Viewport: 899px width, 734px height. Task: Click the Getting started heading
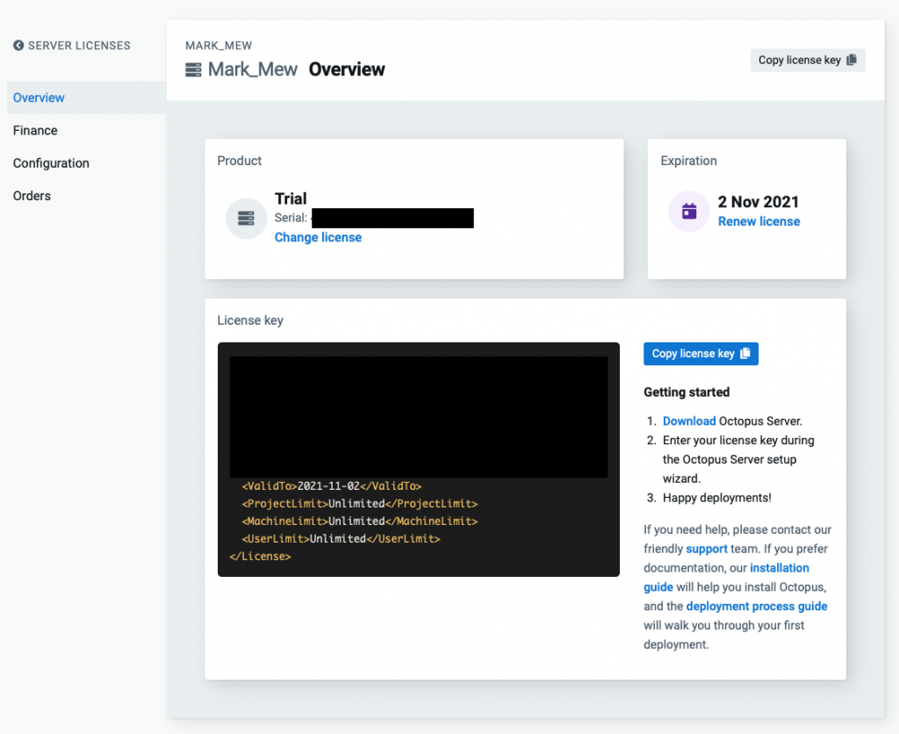[687, 392]
